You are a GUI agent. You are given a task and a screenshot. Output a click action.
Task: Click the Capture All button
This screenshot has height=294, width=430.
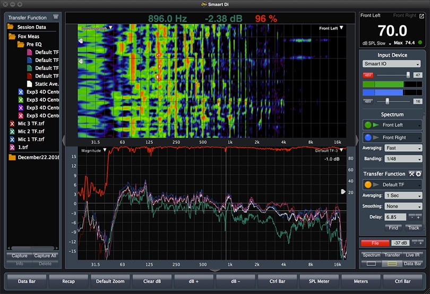45,256
